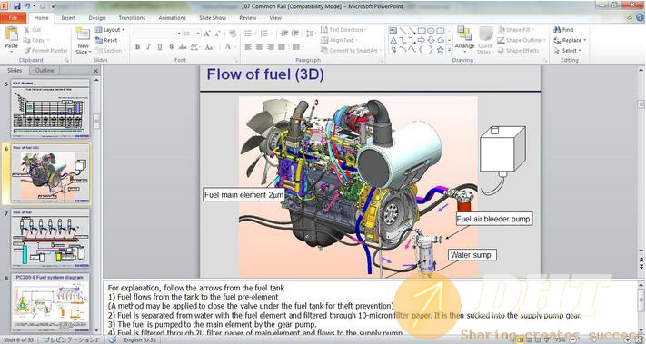This screenshot has height=344, width=646.
Task: Open the Select dropdown in Editing
Action: pyautogui.click(x=567, y=50)
